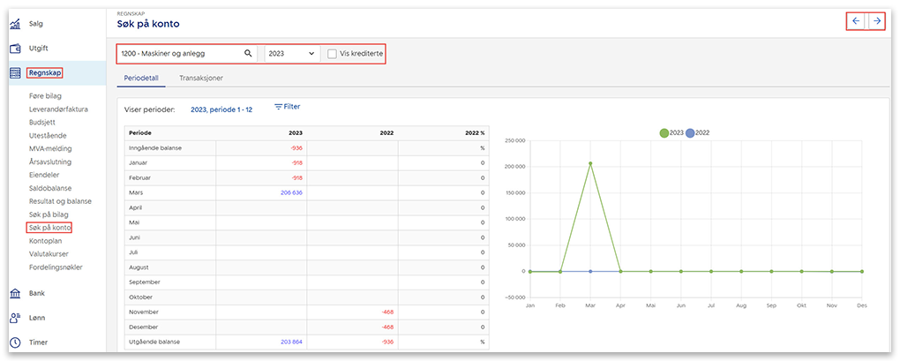900x361 pixels.
Task: Switch to the Transaksjoner tab
Action: click(x=200, y=78)
